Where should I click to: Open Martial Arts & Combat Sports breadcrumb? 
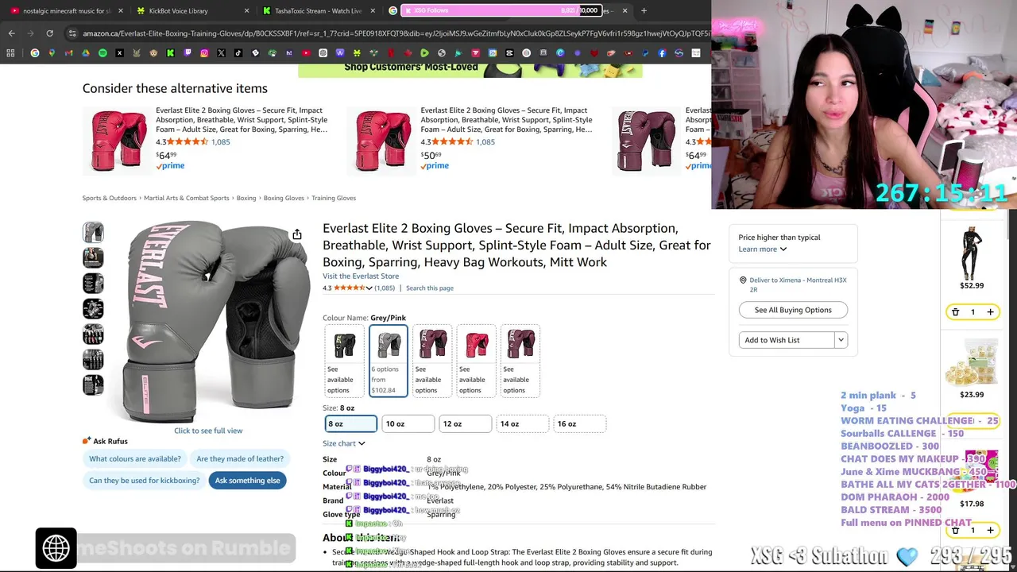tap(186, 198)
